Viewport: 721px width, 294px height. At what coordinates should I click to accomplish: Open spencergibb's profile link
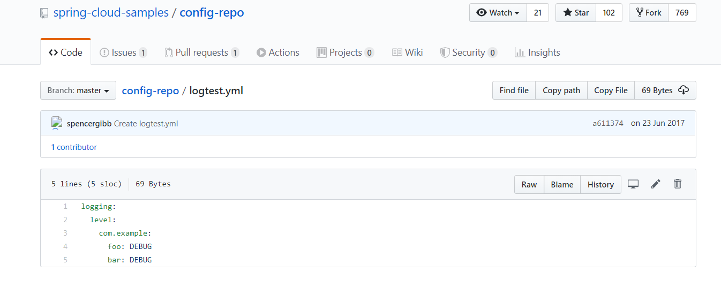pos(89,124)
